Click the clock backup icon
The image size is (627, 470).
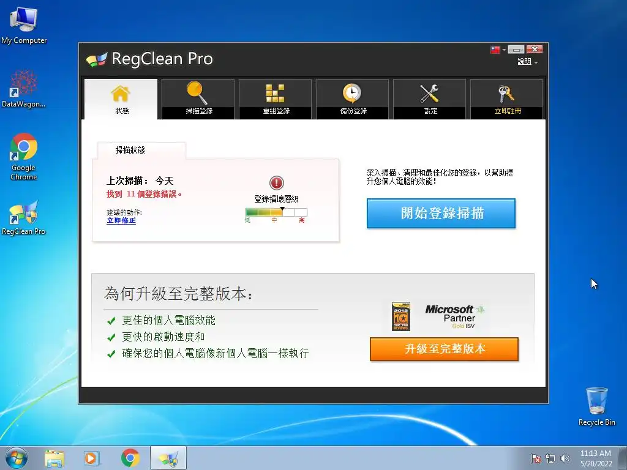pos(352,93)
